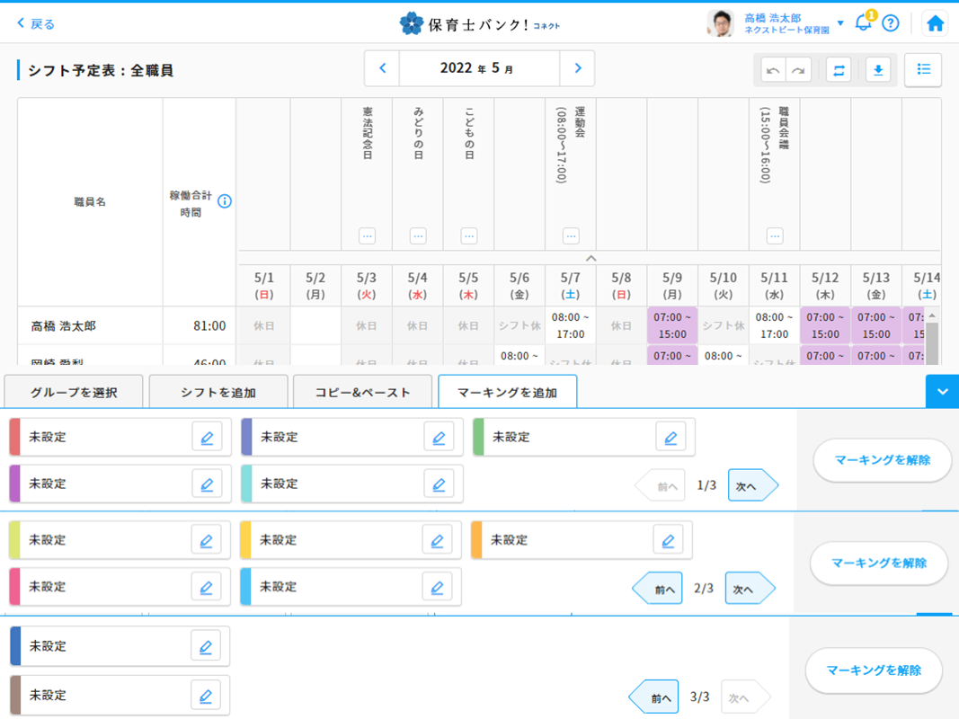Image resolution: width=959 pixels, height=719 pixels.
Task: Click the swap/repeat arrows toolbar icon
Action: tap(839, 70)
